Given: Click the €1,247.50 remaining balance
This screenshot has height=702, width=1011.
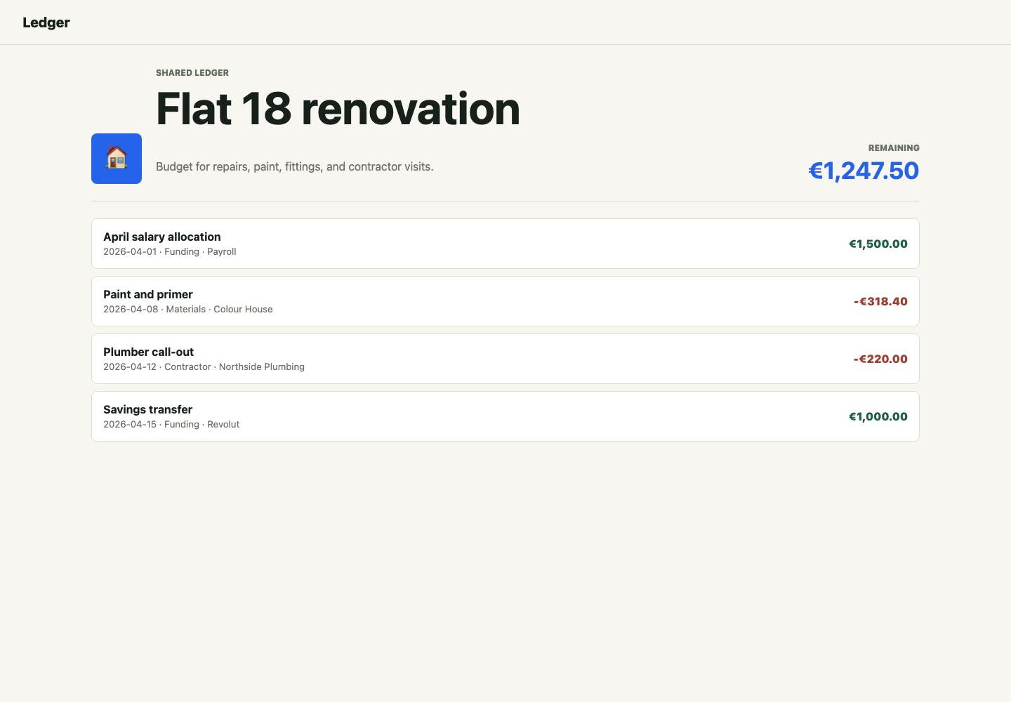Looking at the screenshot, I should 864,171.
